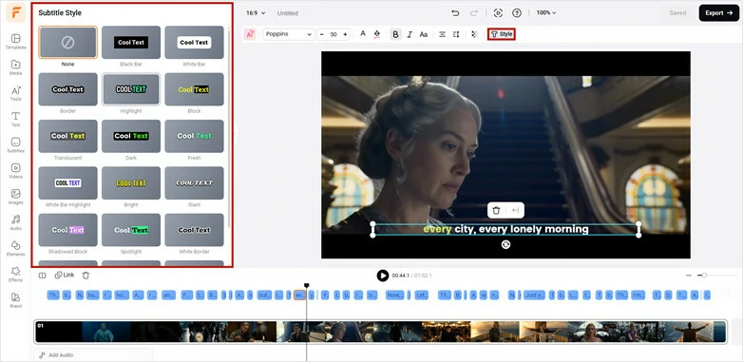Open the Text sidebar panel
Screen dimensions: 743x362
[x=15, y=119]
